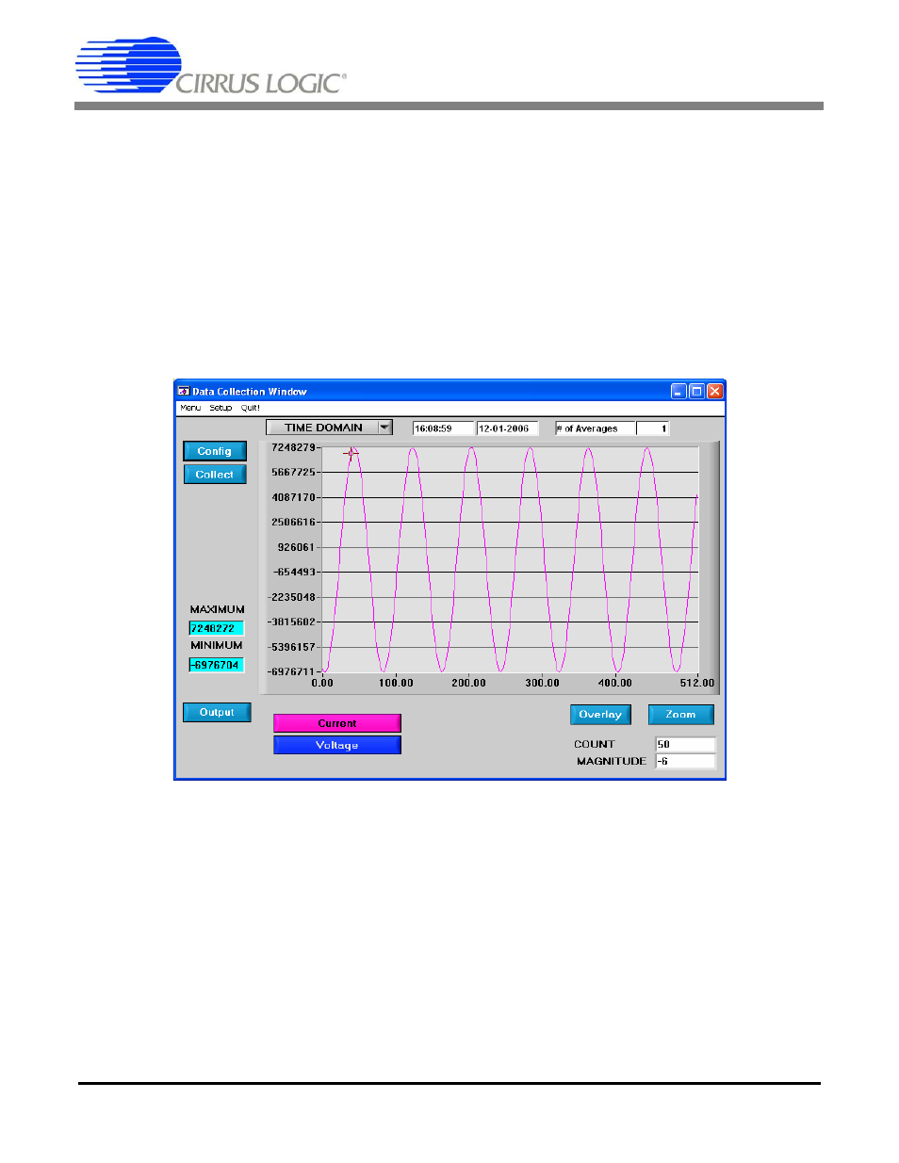
Task: Click the Zoom button
Action: tap(680, 715)
